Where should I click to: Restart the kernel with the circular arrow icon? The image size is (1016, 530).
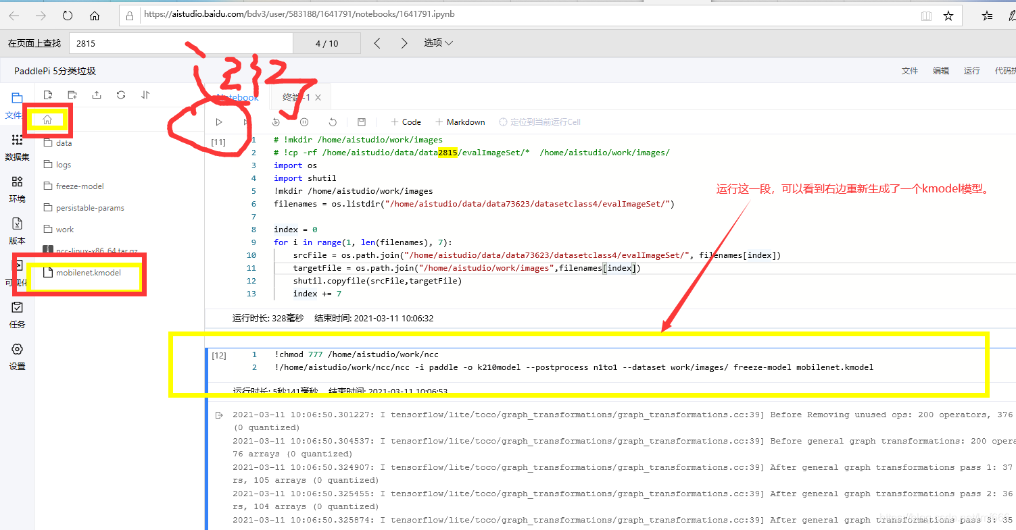point(333,122)
